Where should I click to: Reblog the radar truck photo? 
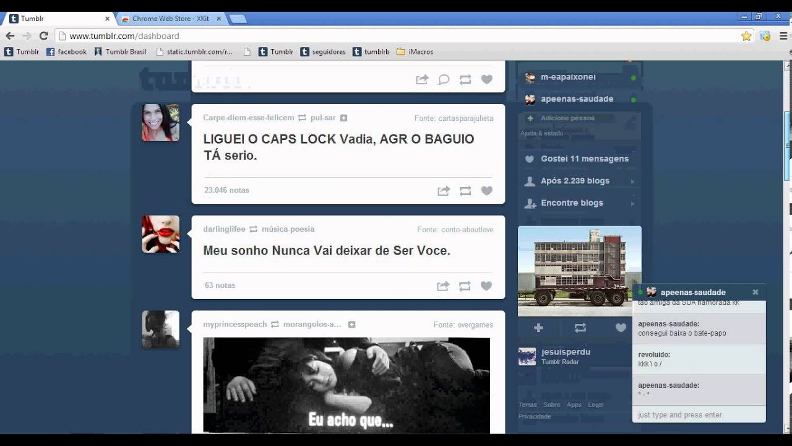click(x=580, y=328)
